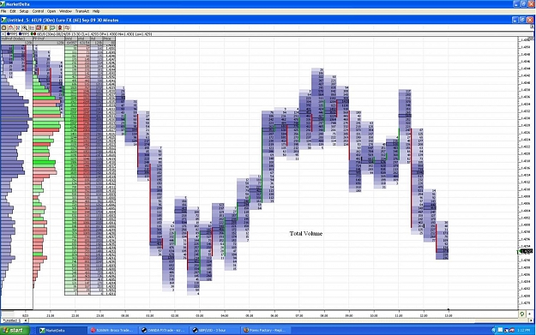Click the MarketDelta app icon in title bar
The image size is (536, 335).
click(x=3, y=4)
